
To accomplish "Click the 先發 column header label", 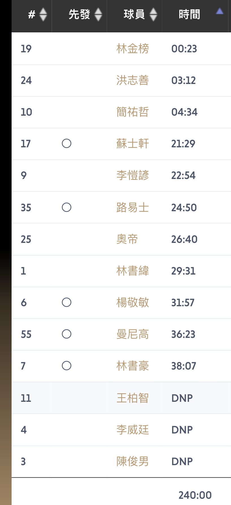I will click(x=79, y=14).
